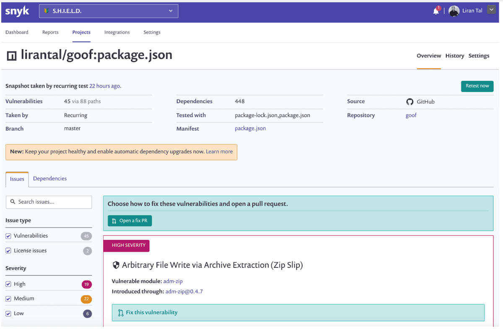Switch to the Overview tab
Screen dimensions: 503x330
[x=429, y=56]
